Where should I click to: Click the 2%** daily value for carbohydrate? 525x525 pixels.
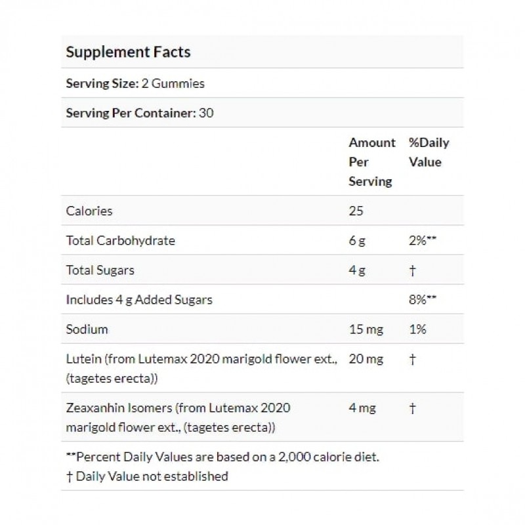[x=423, y=240]
